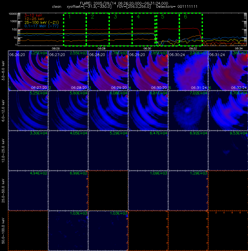This screenshot has width=248, height=251.
Task: Click the '25.0-50.0 keV' row label
Action: [3, 191]
